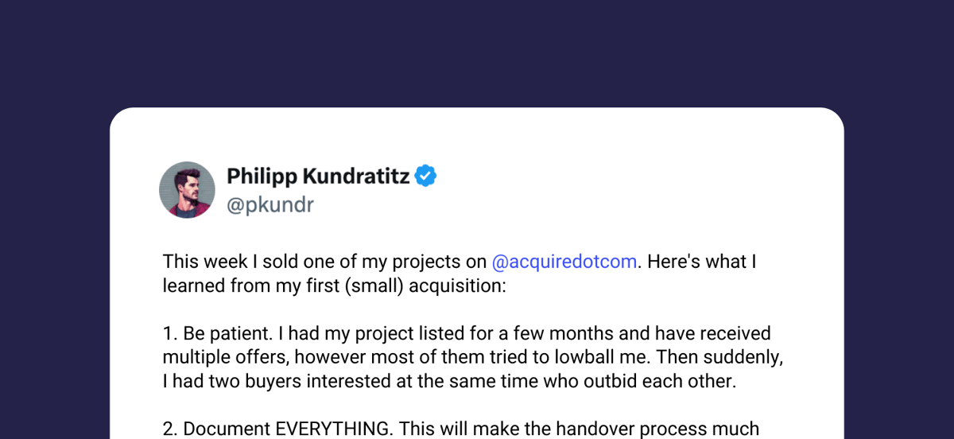The image size is (954, 439).
Task: Click Philipp Kundratitz's profile avatar
Action: click(x=187, y=189)
